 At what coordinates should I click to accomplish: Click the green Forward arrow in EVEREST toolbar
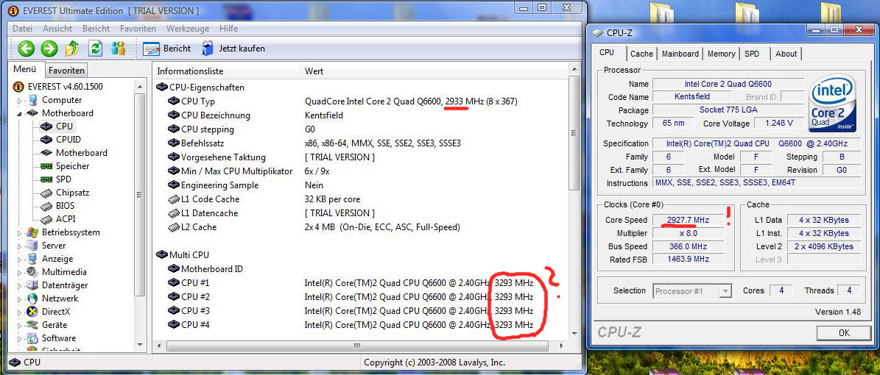pyautogui.click(x=49, y=49)
